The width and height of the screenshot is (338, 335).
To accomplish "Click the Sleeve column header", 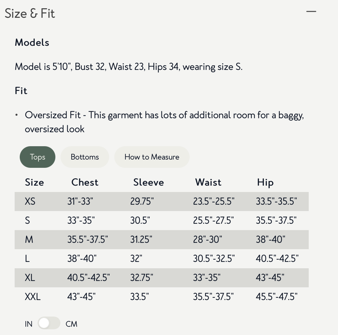I will coord(148,182).
